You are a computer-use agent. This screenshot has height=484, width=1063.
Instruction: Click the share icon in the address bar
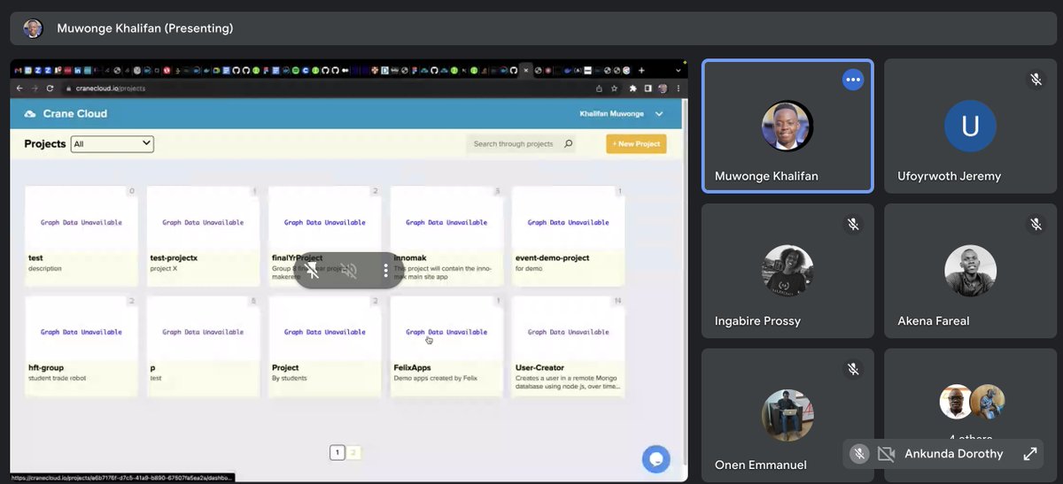pos(600,88)
